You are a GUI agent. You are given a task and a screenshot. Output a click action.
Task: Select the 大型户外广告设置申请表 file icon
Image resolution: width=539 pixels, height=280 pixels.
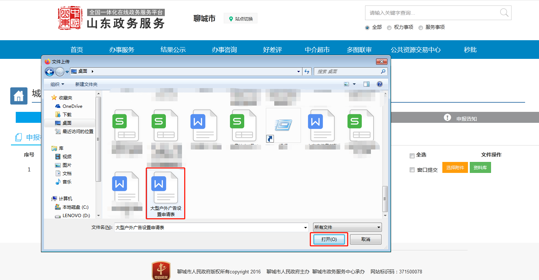click(x=166, y=190)
